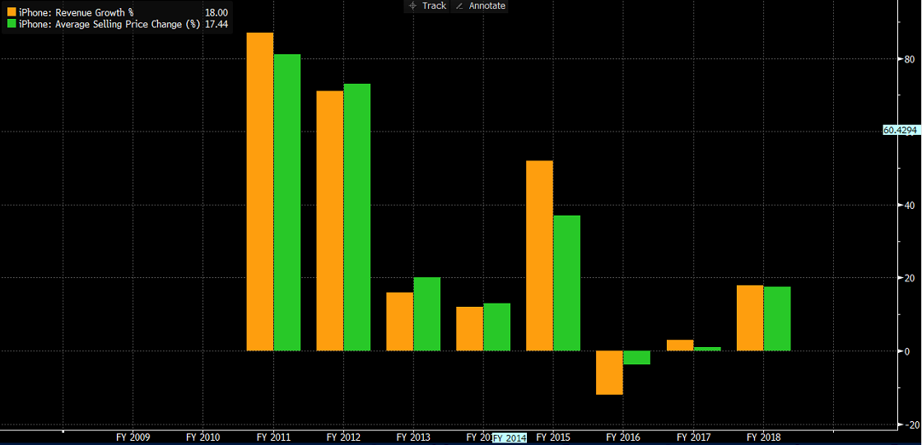Click the FY 2018 green selling price bar
This screenshot has width=922, height=445.
coord(777,319)
